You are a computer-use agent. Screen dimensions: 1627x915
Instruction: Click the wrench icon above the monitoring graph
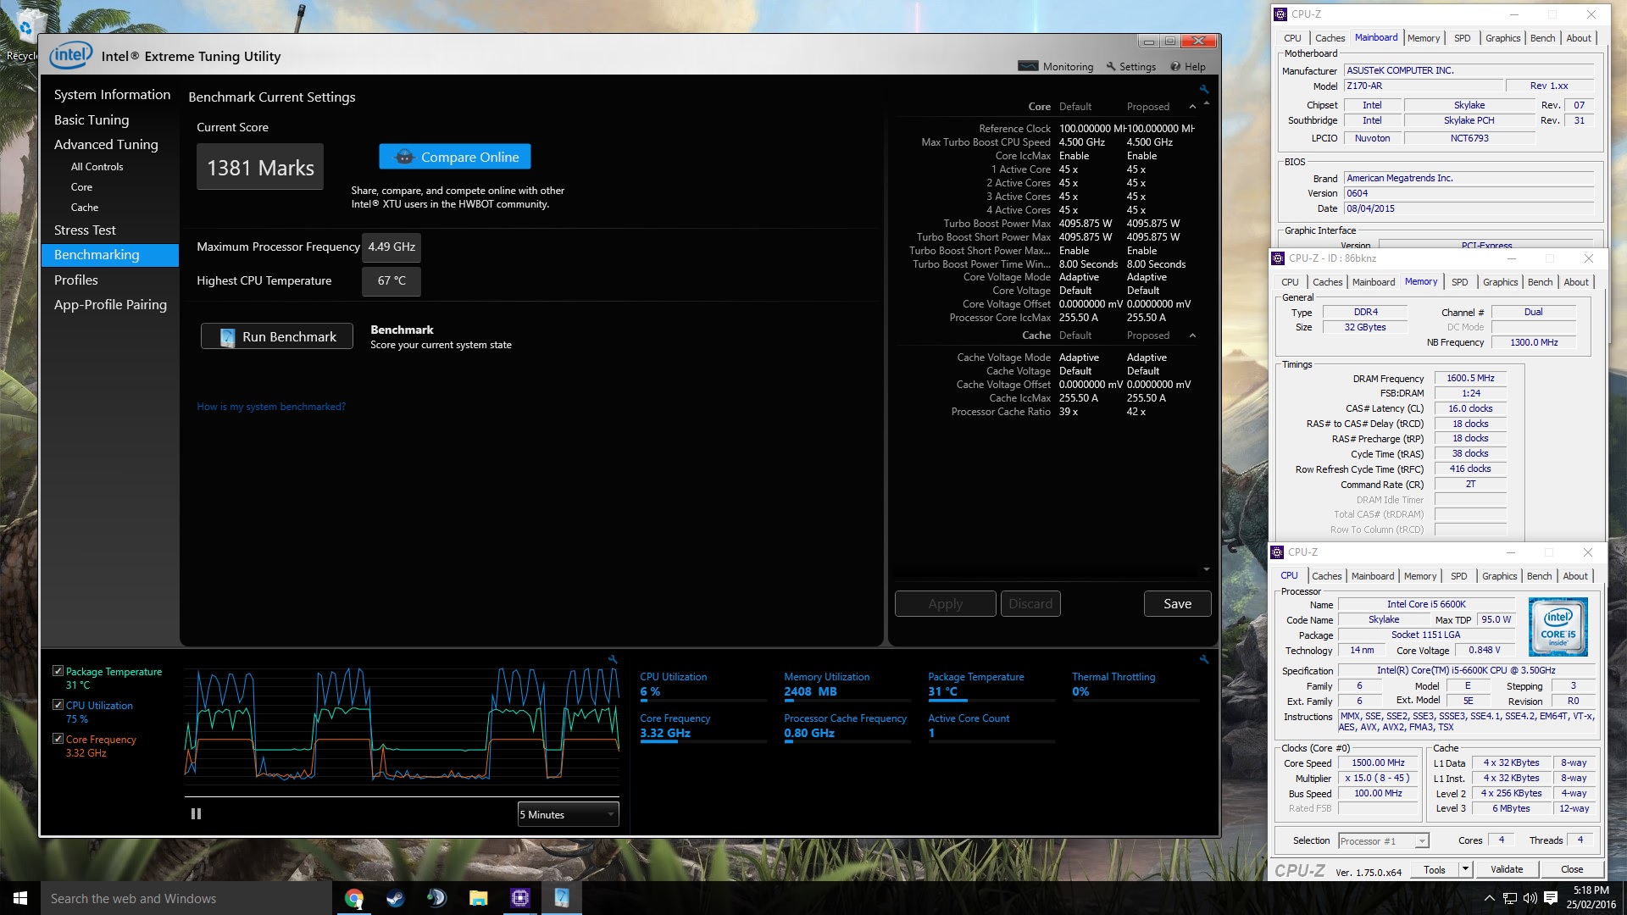coord(613,659)
